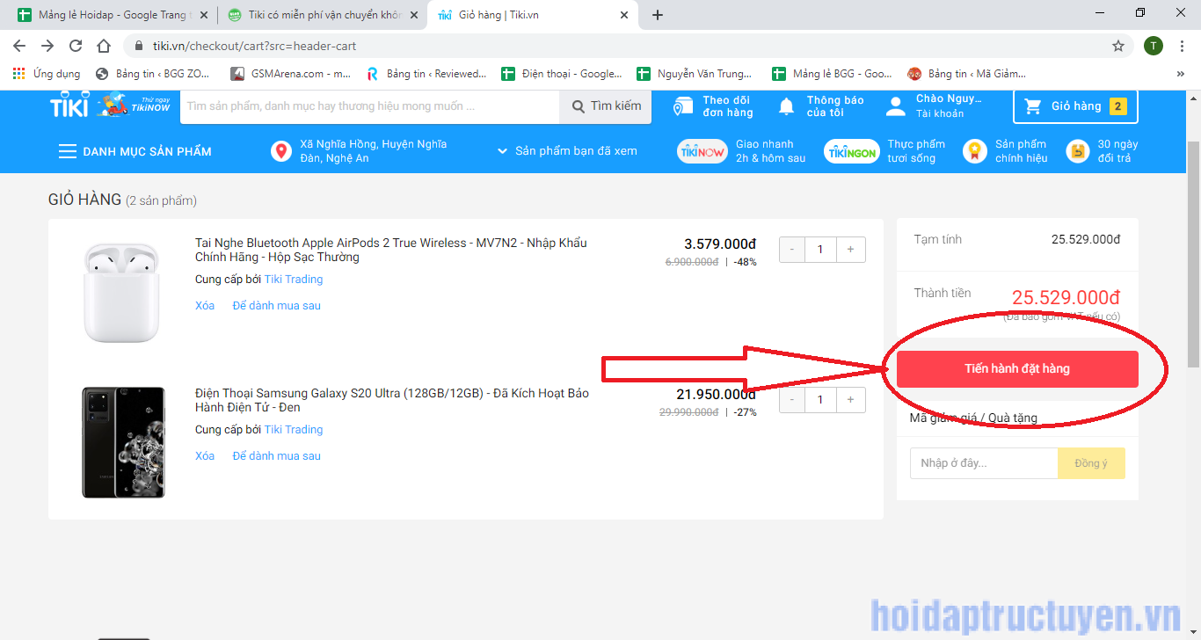Screen dimensions: 1201x640
Task: Open Theo dõi đơn hàng tracking icon
Action: coord(683,106)
